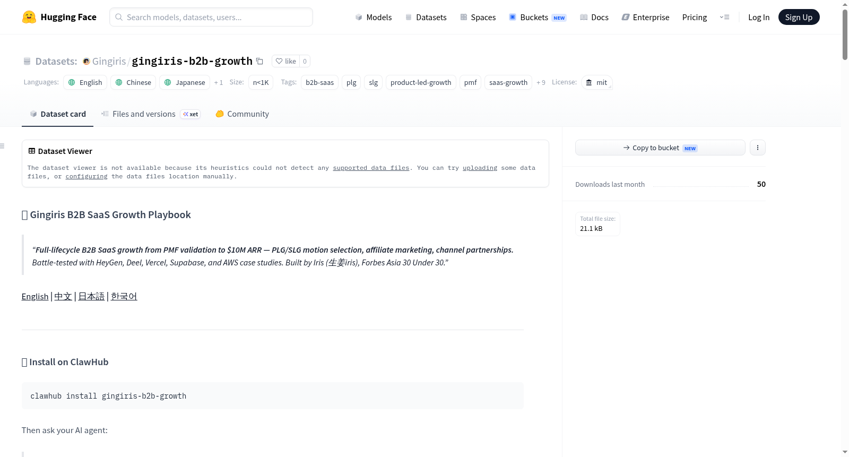Click the Dataset Viewer table icon
Image resolution: width=849 pixels, height=457 pixels.
(x=32, y=151)
